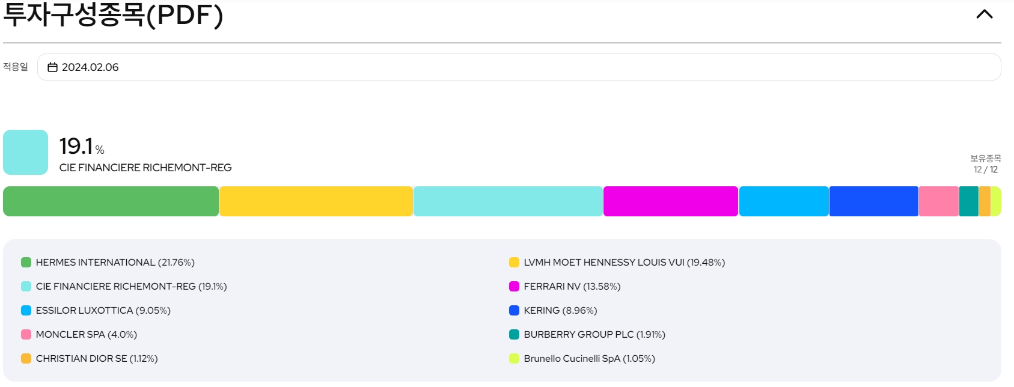Click FERRARI NV (13.58%) legend entry

tap(564, 287)
